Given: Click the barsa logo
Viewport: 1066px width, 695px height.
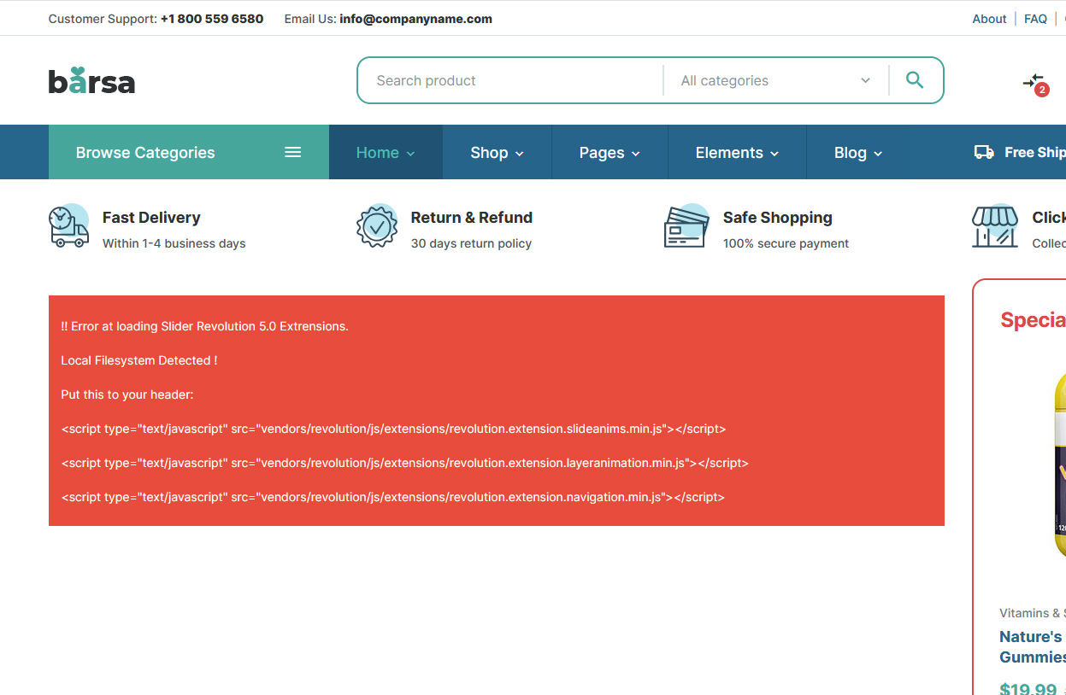Looking at the screenshot, I should [91, 81].
